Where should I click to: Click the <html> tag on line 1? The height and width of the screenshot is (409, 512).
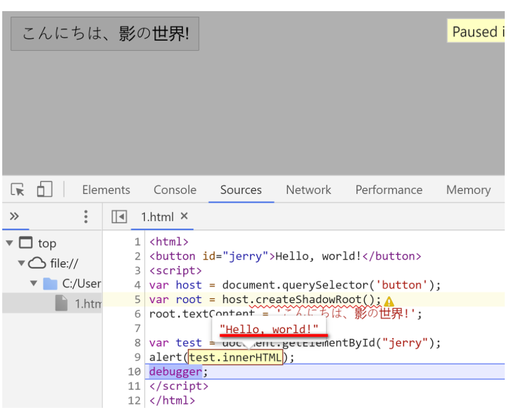coord(169,242)
